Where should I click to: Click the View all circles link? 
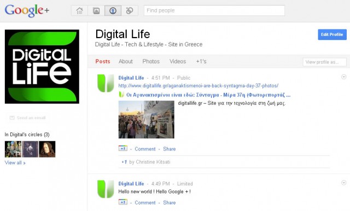[x=15, y=162]
